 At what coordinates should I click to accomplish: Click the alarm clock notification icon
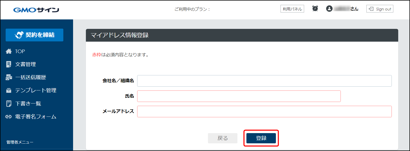coord(315,9)
